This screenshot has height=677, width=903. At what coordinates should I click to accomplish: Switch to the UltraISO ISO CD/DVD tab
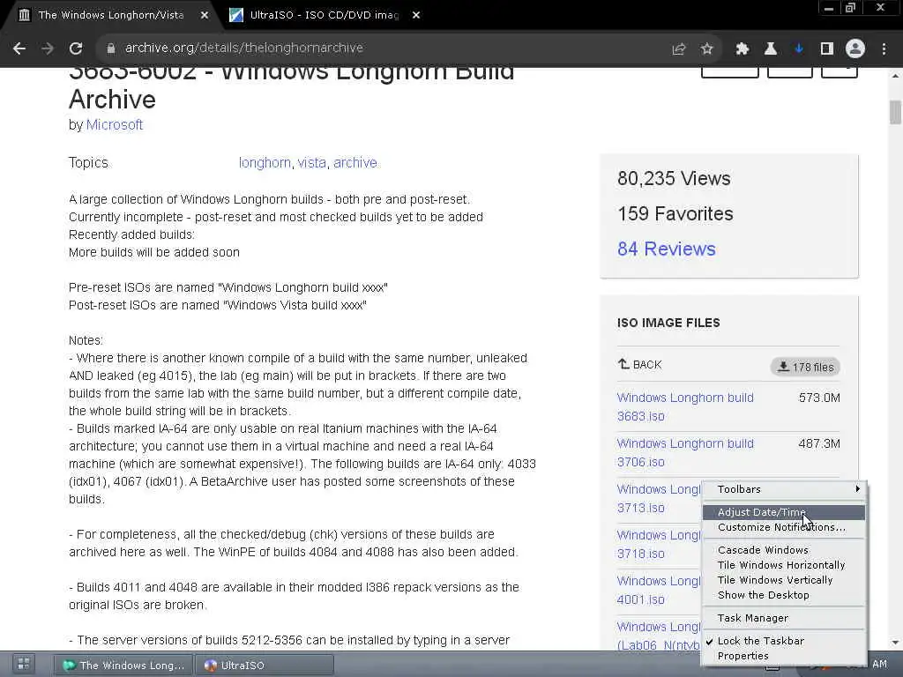click(324, 15)
